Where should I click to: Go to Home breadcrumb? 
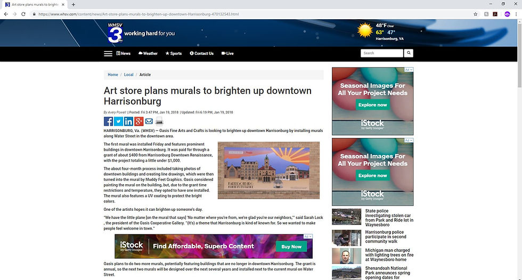113,75
